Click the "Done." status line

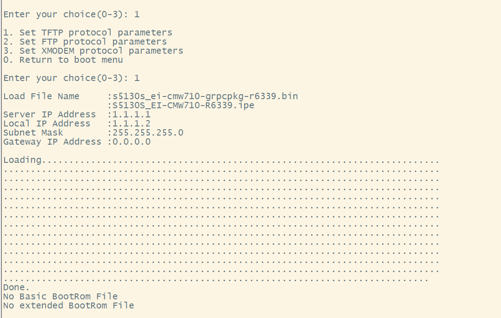pyautogui.click(x=16, y=288)
